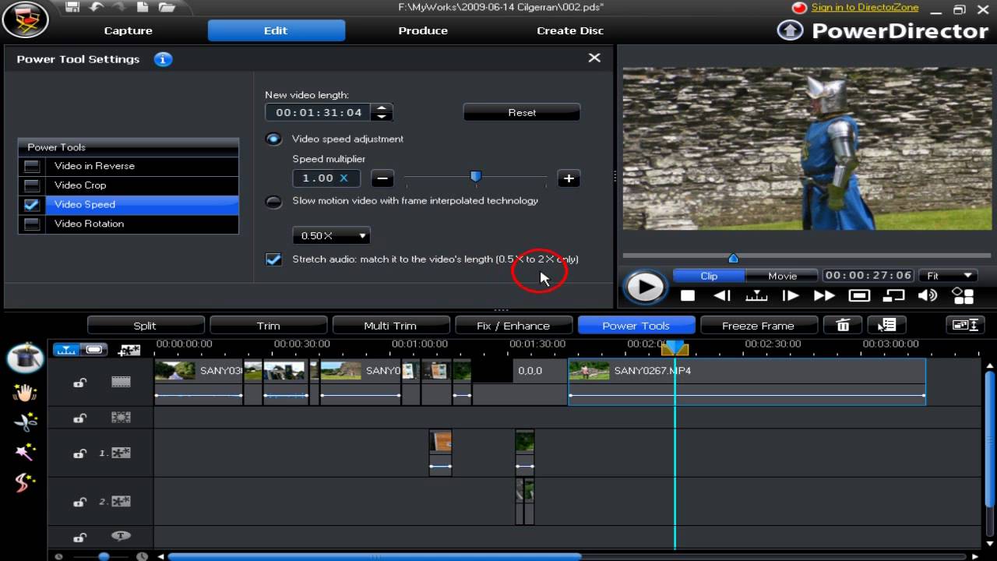The image size is (997, 561).
Task: Save project with floppy disk icon
Action: click(72, 7)
